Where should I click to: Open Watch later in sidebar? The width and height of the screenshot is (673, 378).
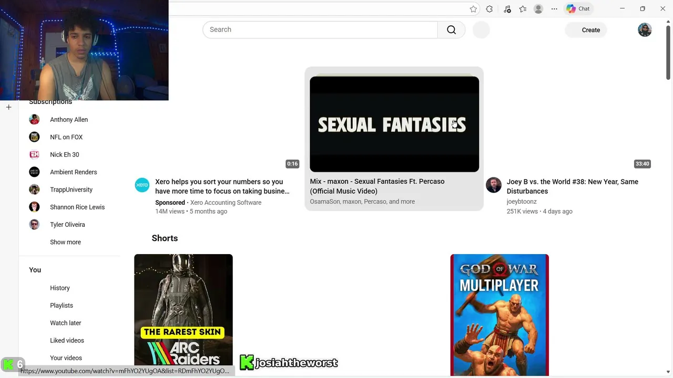66,323
